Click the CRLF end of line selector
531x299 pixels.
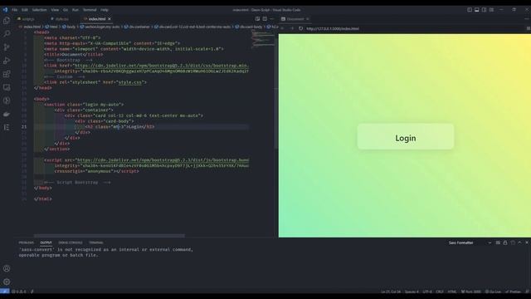440,292
